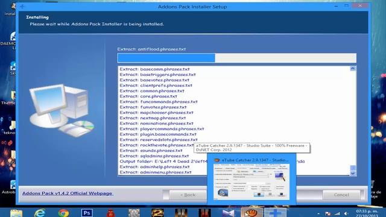Open File Explorer folder icon on taskbar
The height and width of the screenshot is (217, 386).
[16, 213]
